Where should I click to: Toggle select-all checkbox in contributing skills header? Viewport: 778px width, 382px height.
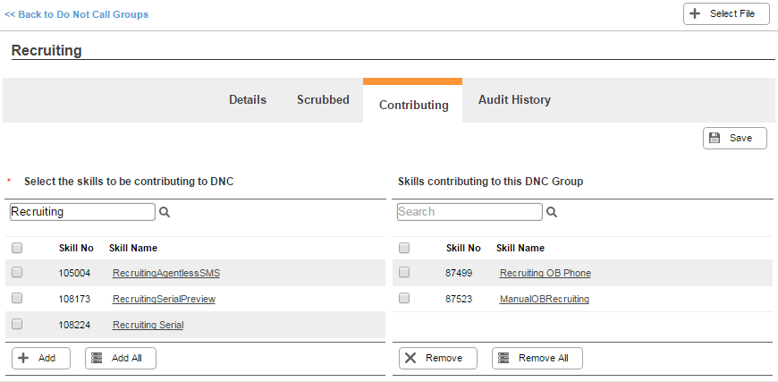404,248
